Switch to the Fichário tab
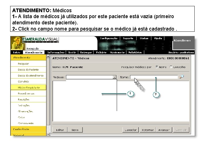This screenshot has height=153, width=204. coord(101,52)
